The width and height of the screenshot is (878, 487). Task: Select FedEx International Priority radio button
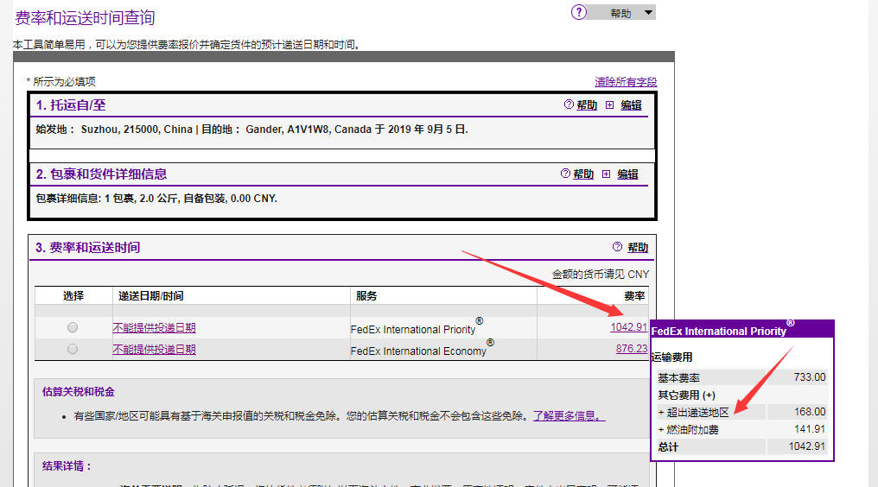(73, 327)
